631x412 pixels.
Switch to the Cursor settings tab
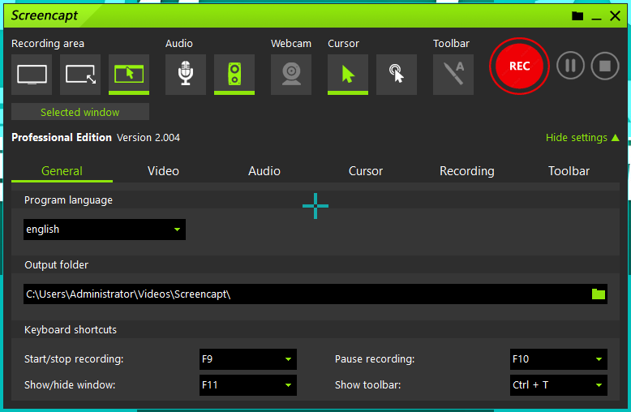pyautogui.click(x=366, y=171)
